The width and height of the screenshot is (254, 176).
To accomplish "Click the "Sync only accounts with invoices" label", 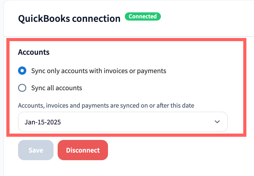I will (98, 71).
